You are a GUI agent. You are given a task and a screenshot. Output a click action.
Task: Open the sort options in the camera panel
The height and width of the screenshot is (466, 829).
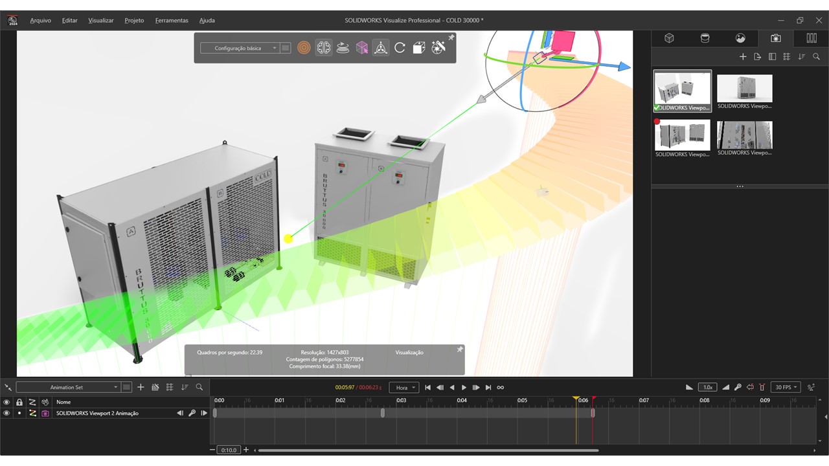click(x=802, y=57)
